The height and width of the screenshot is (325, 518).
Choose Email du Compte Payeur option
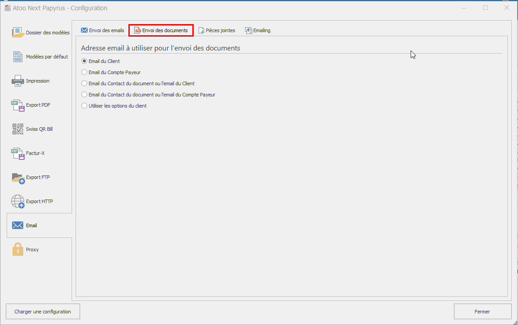pos(84,72)
